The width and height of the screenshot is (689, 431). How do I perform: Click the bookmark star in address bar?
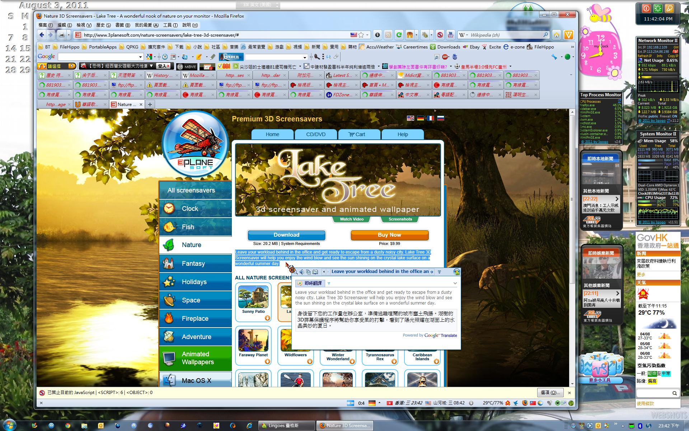[361, 35]
